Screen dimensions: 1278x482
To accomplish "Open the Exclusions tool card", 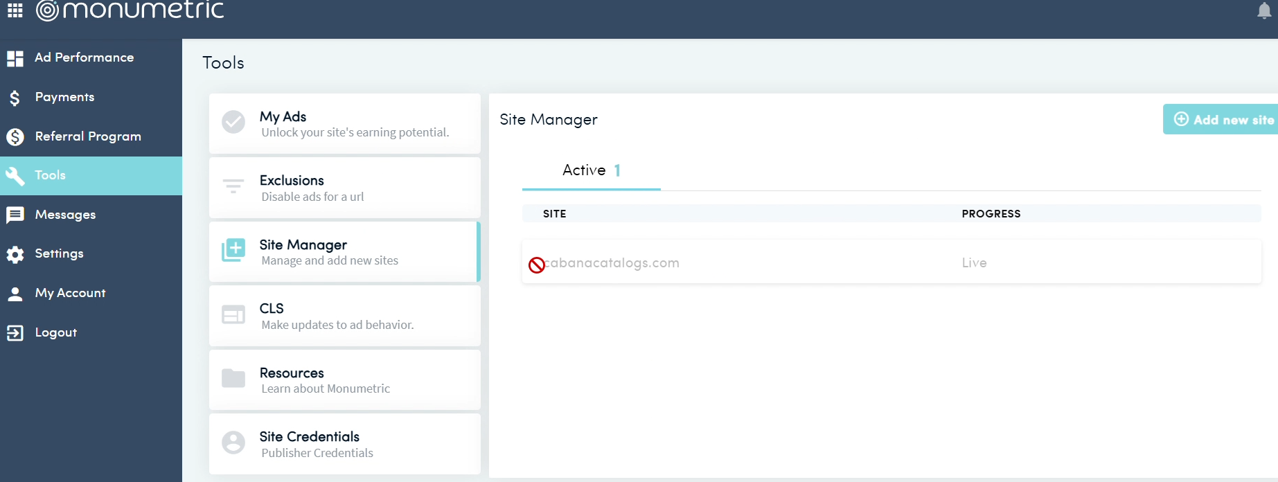I will 345,188.
